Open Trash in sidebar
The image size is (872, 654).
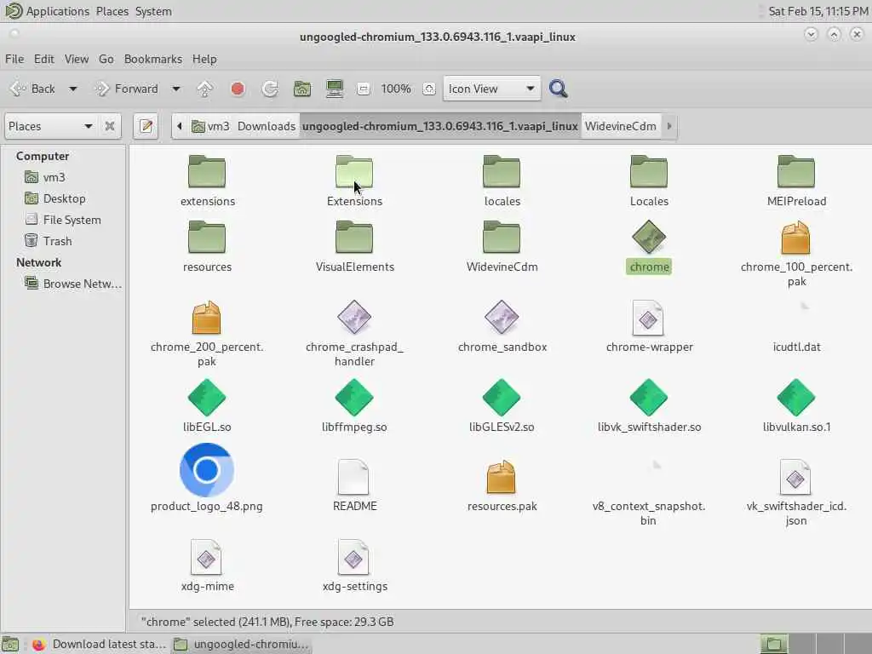[x=57, y=241]
